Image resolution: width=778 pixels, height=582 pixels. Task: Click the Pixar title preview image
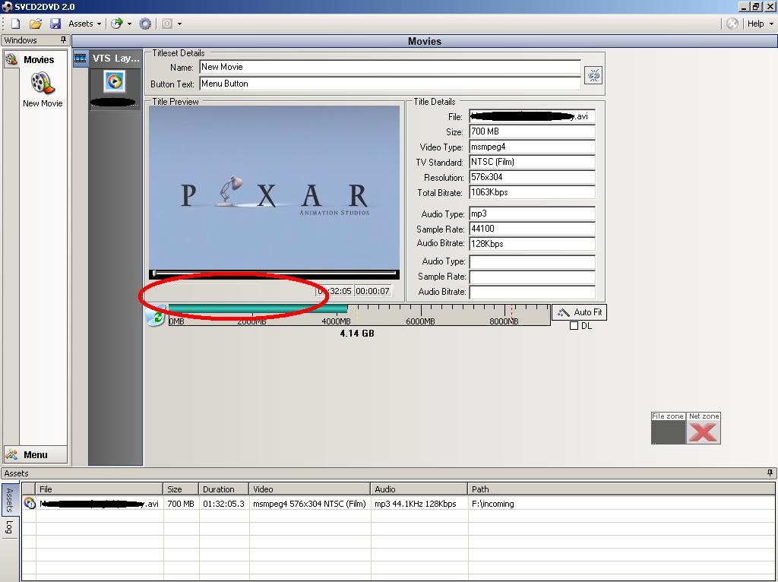(274, 188)
